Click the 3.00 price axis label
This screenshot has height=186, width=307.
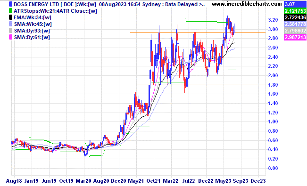273,29
